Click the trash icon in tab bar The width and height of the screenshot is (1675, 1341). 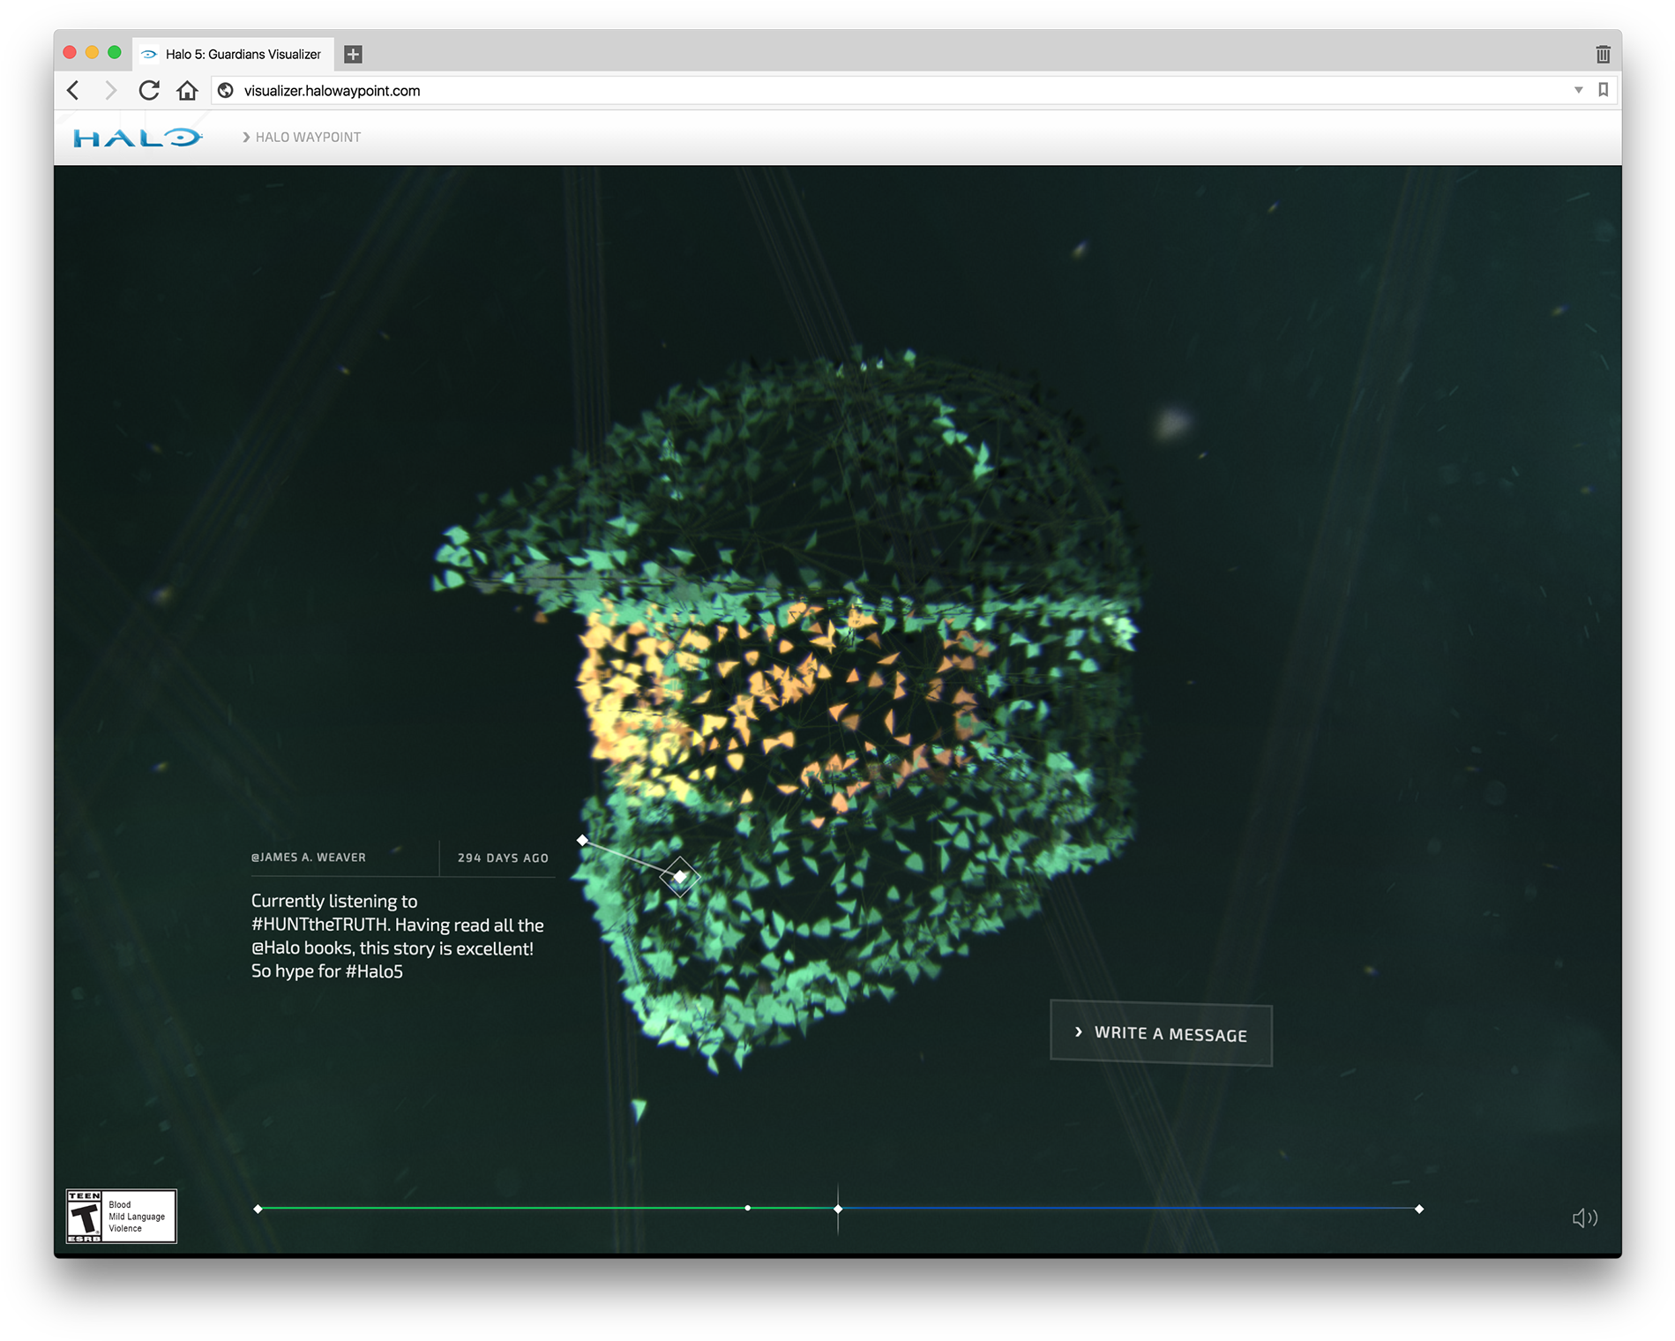[1603, 55]
